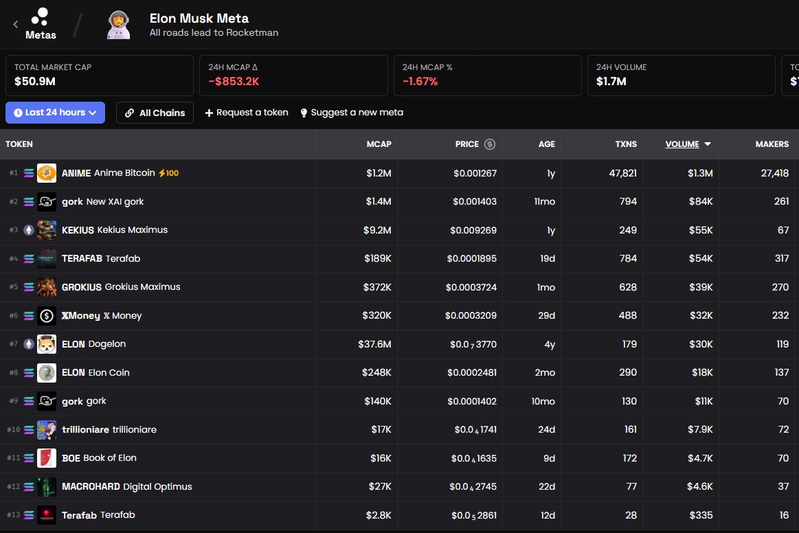Go back using the left chevron arrow
799x533 pixels.
coord(15,24)
